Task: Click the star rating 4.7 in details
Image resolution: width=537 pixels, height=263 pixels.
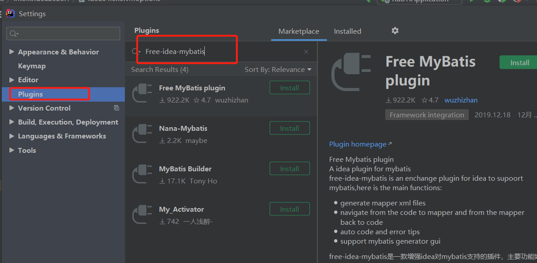Action: pos(430,100)
